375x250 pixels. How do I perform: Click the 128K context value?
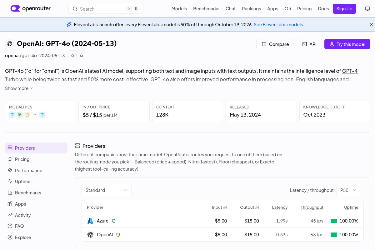coord(162,115)
